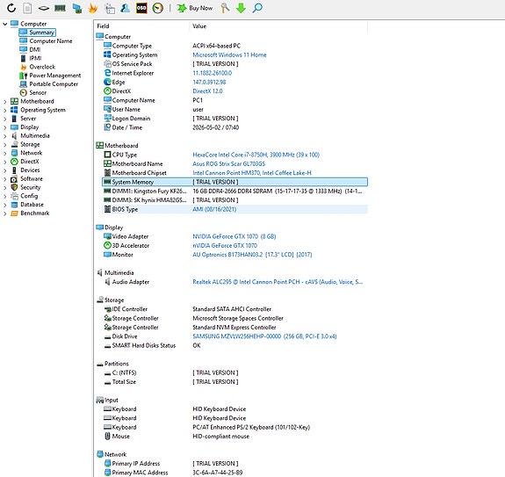Click the OSD panel toolbar icon
This screenshot has height=477, width=505.
141,8
